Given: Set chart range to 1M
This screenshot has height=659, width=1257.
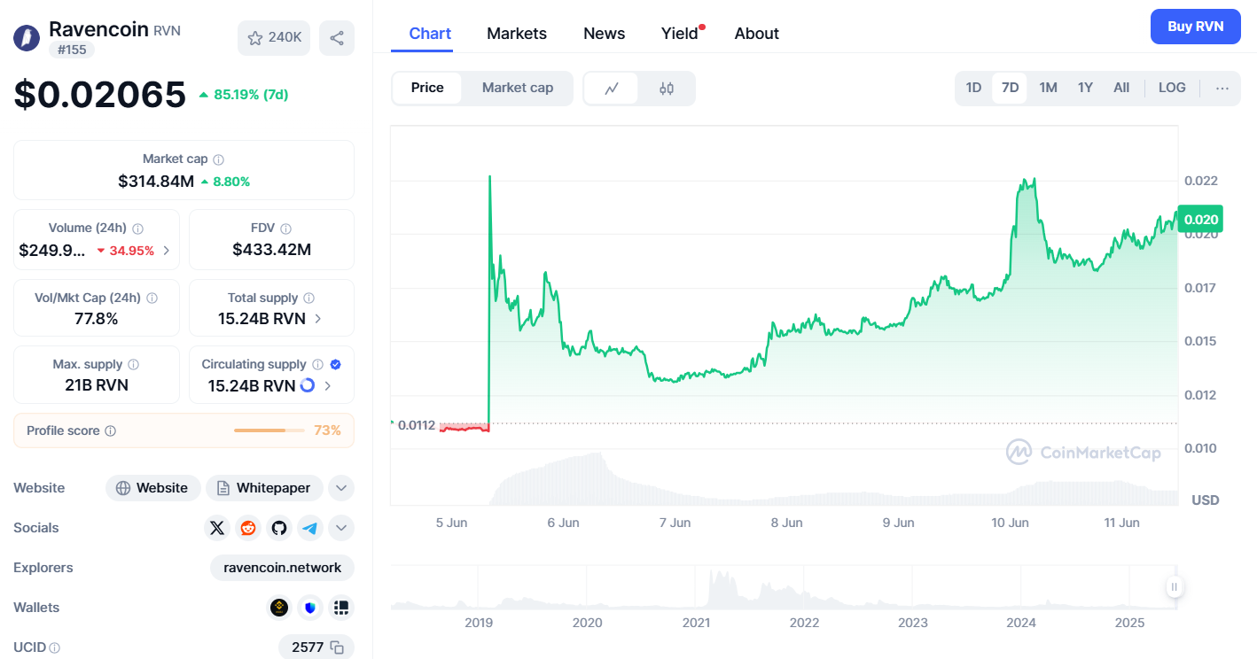Looking at the screenshot, I should tap(1048, 88).
